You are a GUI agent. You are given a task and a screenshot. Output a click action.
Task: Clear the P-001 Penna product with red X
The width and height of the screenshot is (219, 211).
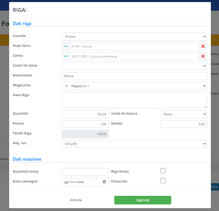point(203,46)
